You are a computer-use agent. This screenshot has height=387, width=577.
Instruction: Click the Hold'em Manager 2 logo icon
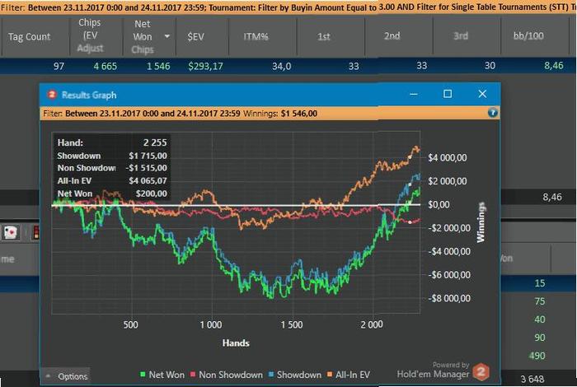coord(481,372)
